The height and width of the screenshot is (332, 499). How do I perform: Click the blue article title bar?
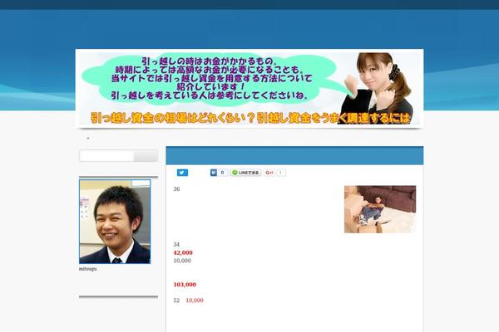pyautogui.click(x=294, y=155)
